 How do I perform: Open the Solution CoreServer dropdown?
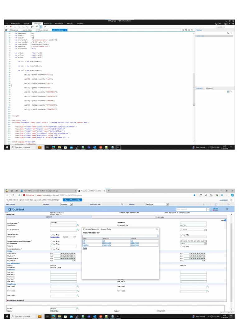tap(157, 204)
